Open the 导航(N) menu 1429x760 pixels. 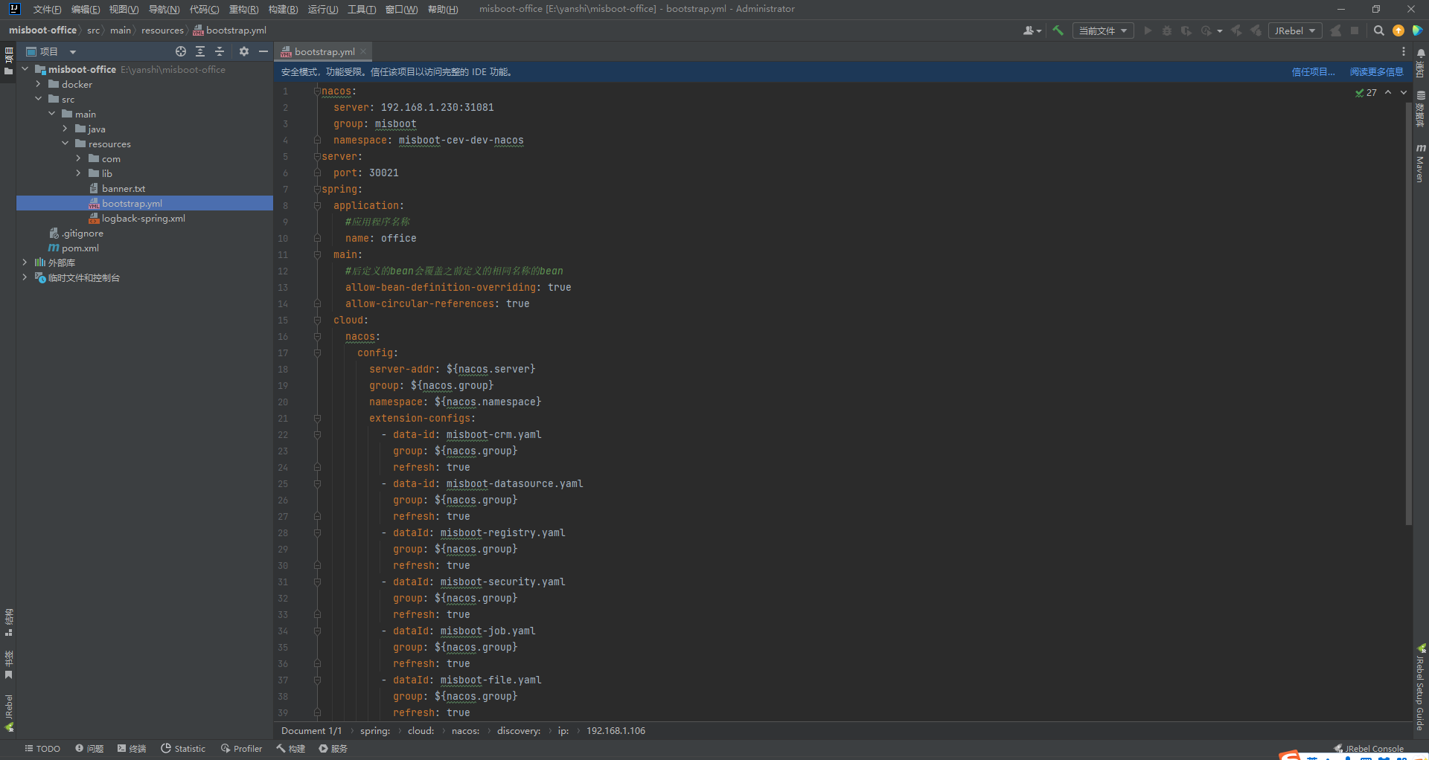tap(164, 9)
